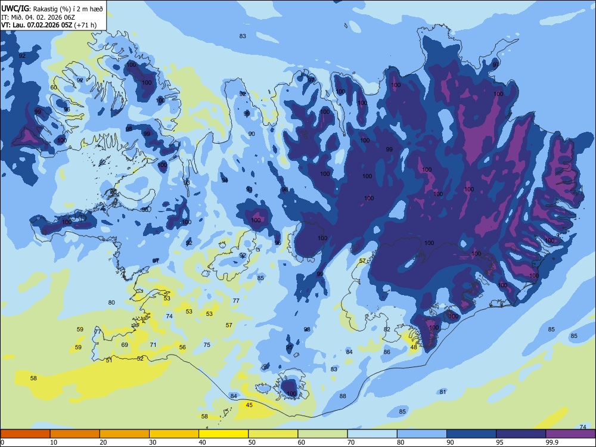Click the humidity value '94' on the map
Screen dimensions: 596x447
pos(225,180)
